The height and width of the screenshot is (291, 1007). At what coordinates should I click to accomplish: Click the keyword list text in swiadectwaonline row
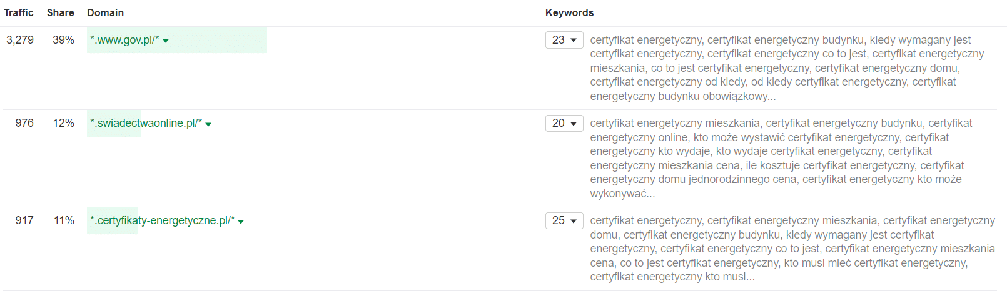[x=782, y=159]
